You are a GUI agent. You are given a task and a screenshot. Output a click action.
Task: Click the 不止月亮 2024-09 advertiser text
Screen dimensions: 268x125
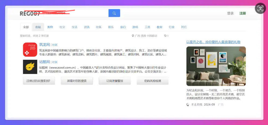pyautogui.click(x=203, y=105)
